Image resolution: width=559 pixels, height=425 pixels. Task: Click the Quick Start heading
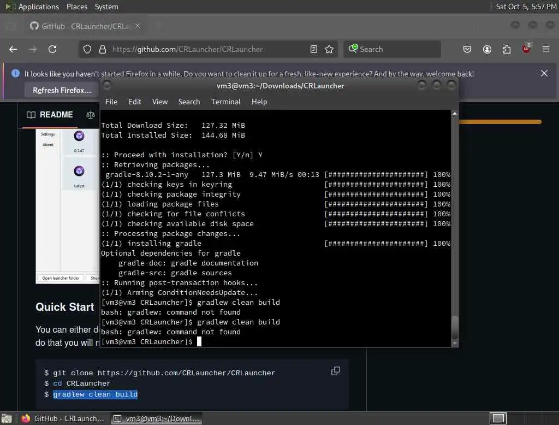64,307
